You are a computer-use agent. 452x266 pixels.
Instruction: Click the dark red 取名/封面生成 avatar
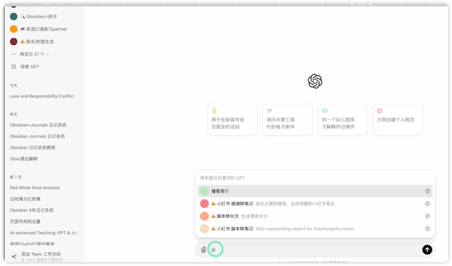coord(14,42)
